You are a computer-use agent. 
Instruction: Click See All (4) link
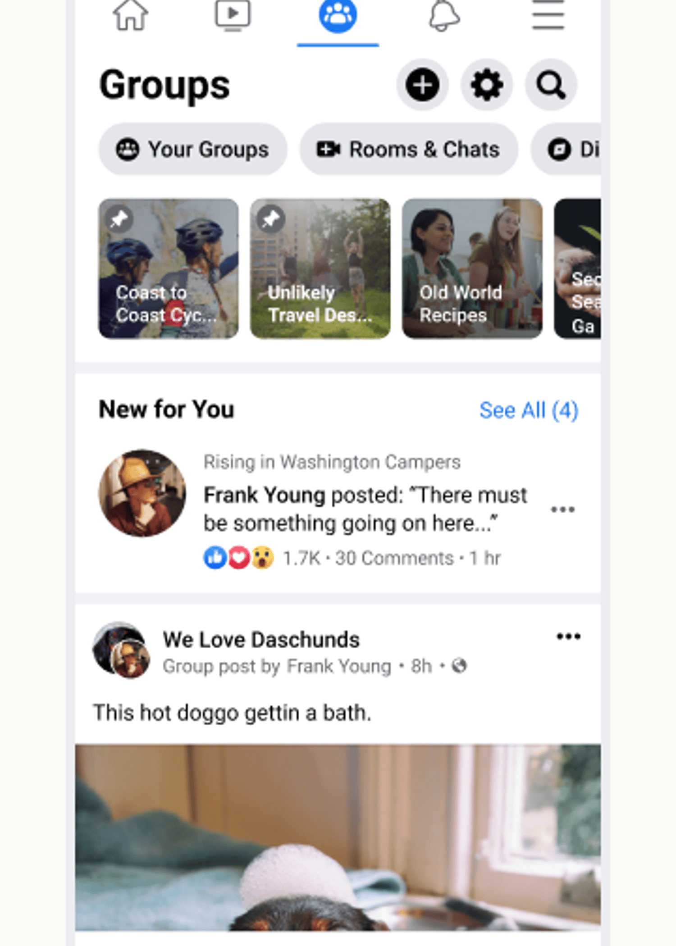(529, 410)
